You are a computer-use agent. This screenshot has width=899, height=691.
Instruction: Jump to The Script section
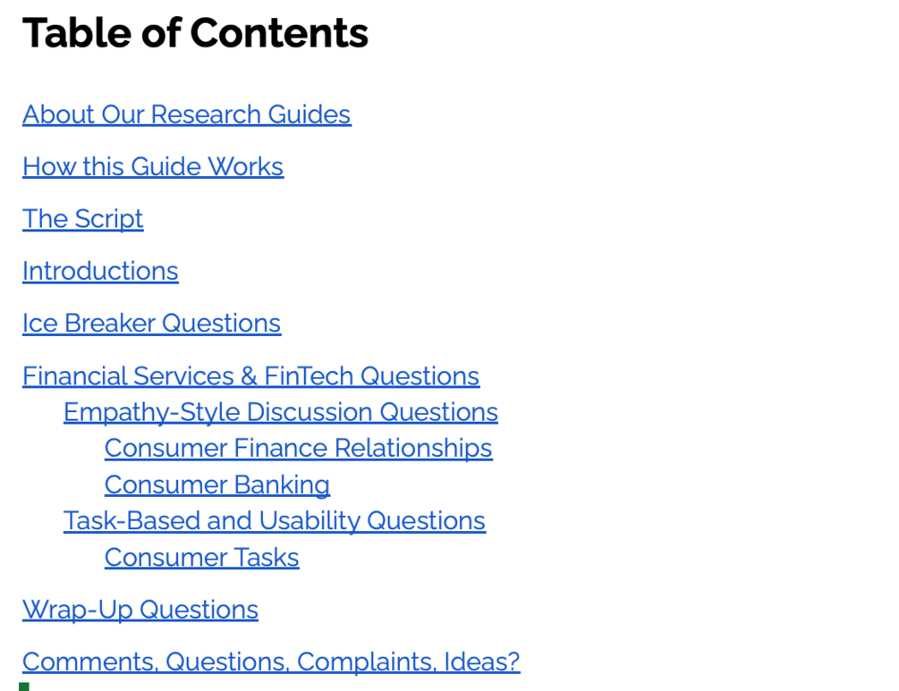click(x=82, y=219)
